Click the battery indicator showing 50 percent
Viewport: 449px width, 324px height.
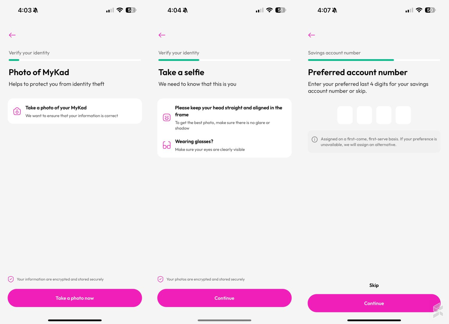430,10
